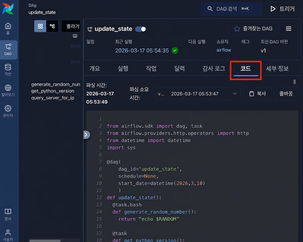The width and height of the screenshot is (303, 242).
Task: Open the DAG version dropdown
Action: 198,94
